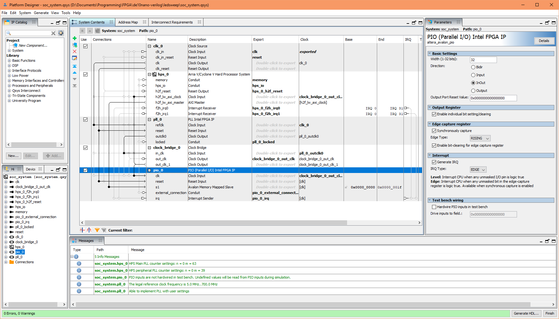This screenshot has height=319, width=559.
Task: Click the Details button
Action: [x=544, y=41]
